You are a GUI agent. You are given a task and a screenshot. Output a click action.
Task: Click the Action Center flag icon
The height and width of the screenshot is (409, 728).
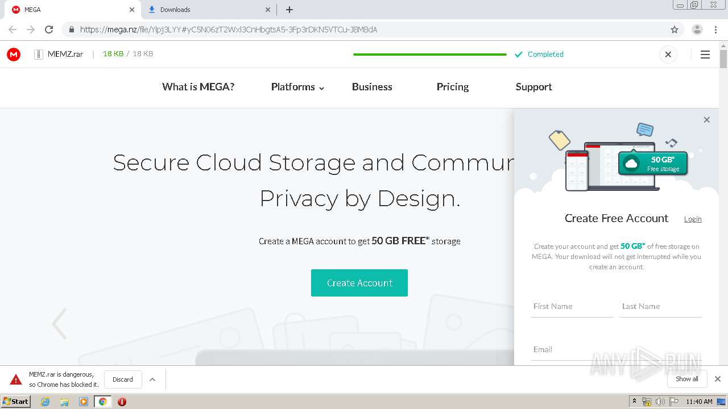pyautogui.click(x=674, y=402)
